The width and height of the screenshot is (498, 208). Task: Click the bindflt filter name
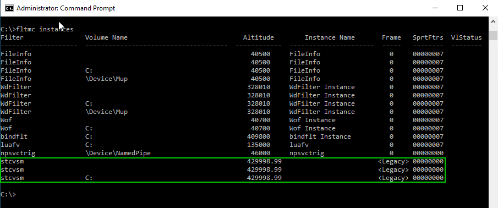(14, 136)
